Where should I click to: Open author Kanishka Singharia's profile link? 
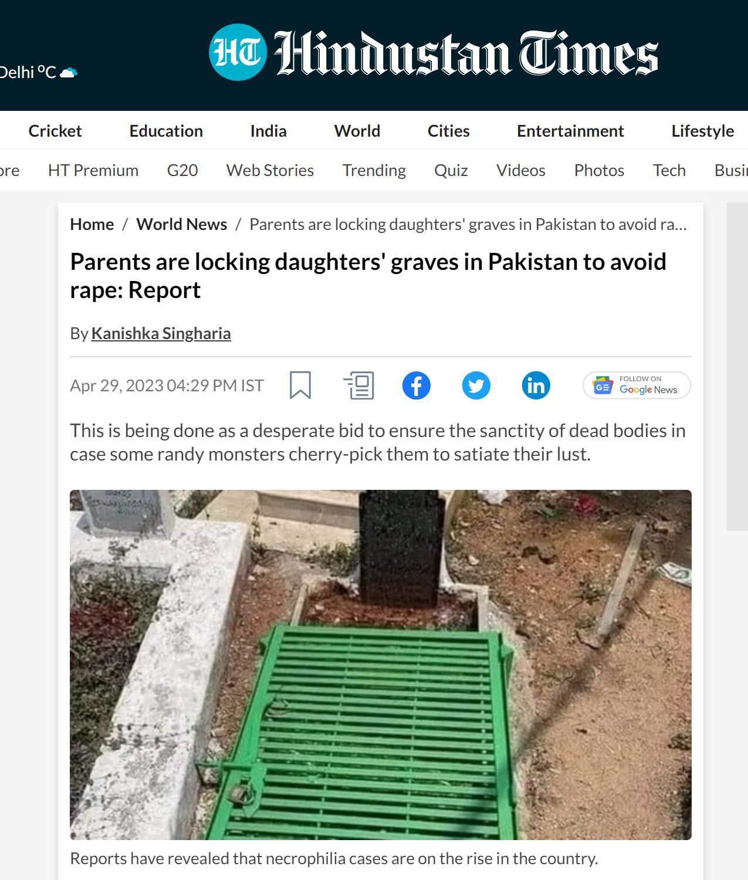click(x=161, y=333)
